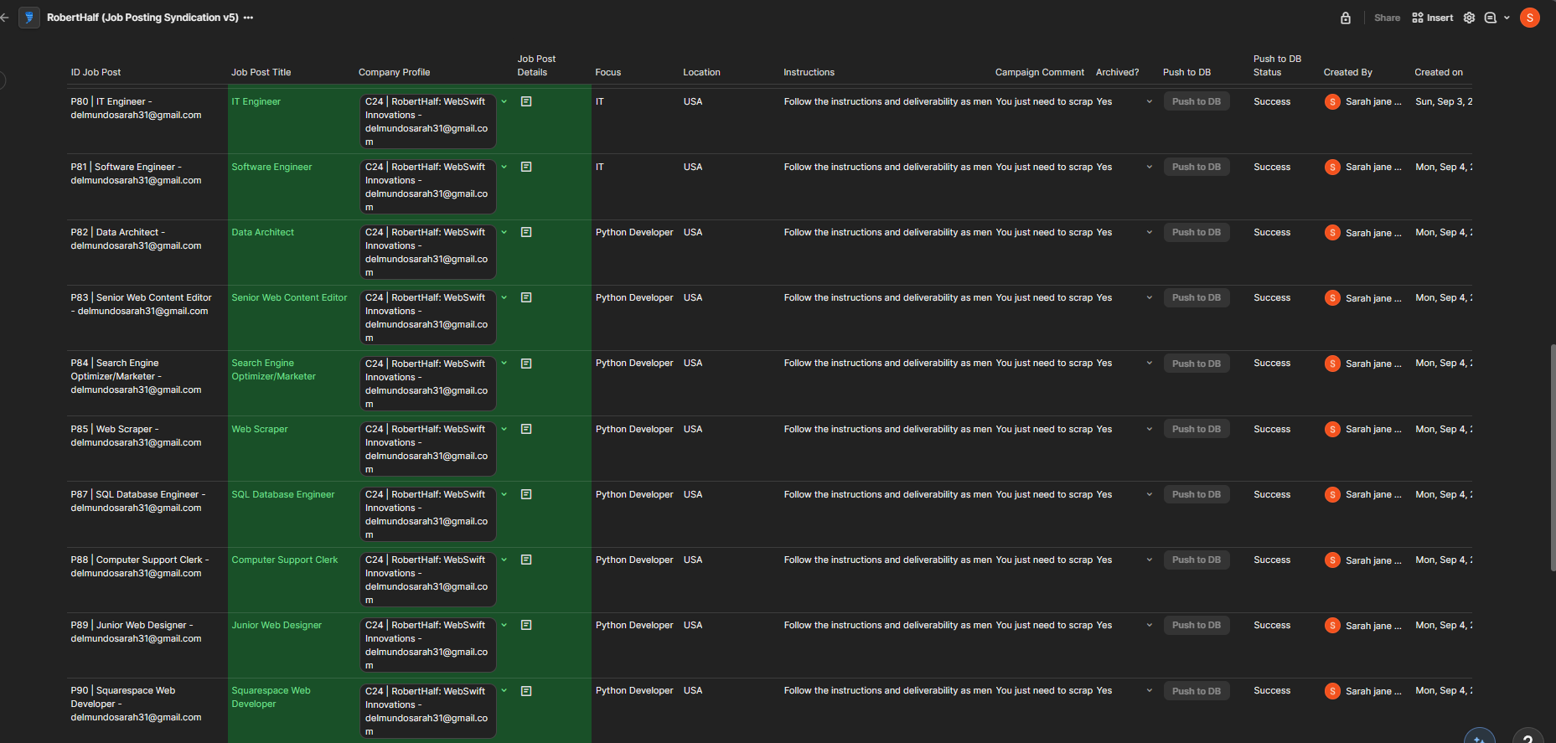Open the settings gear icon

1469,18
